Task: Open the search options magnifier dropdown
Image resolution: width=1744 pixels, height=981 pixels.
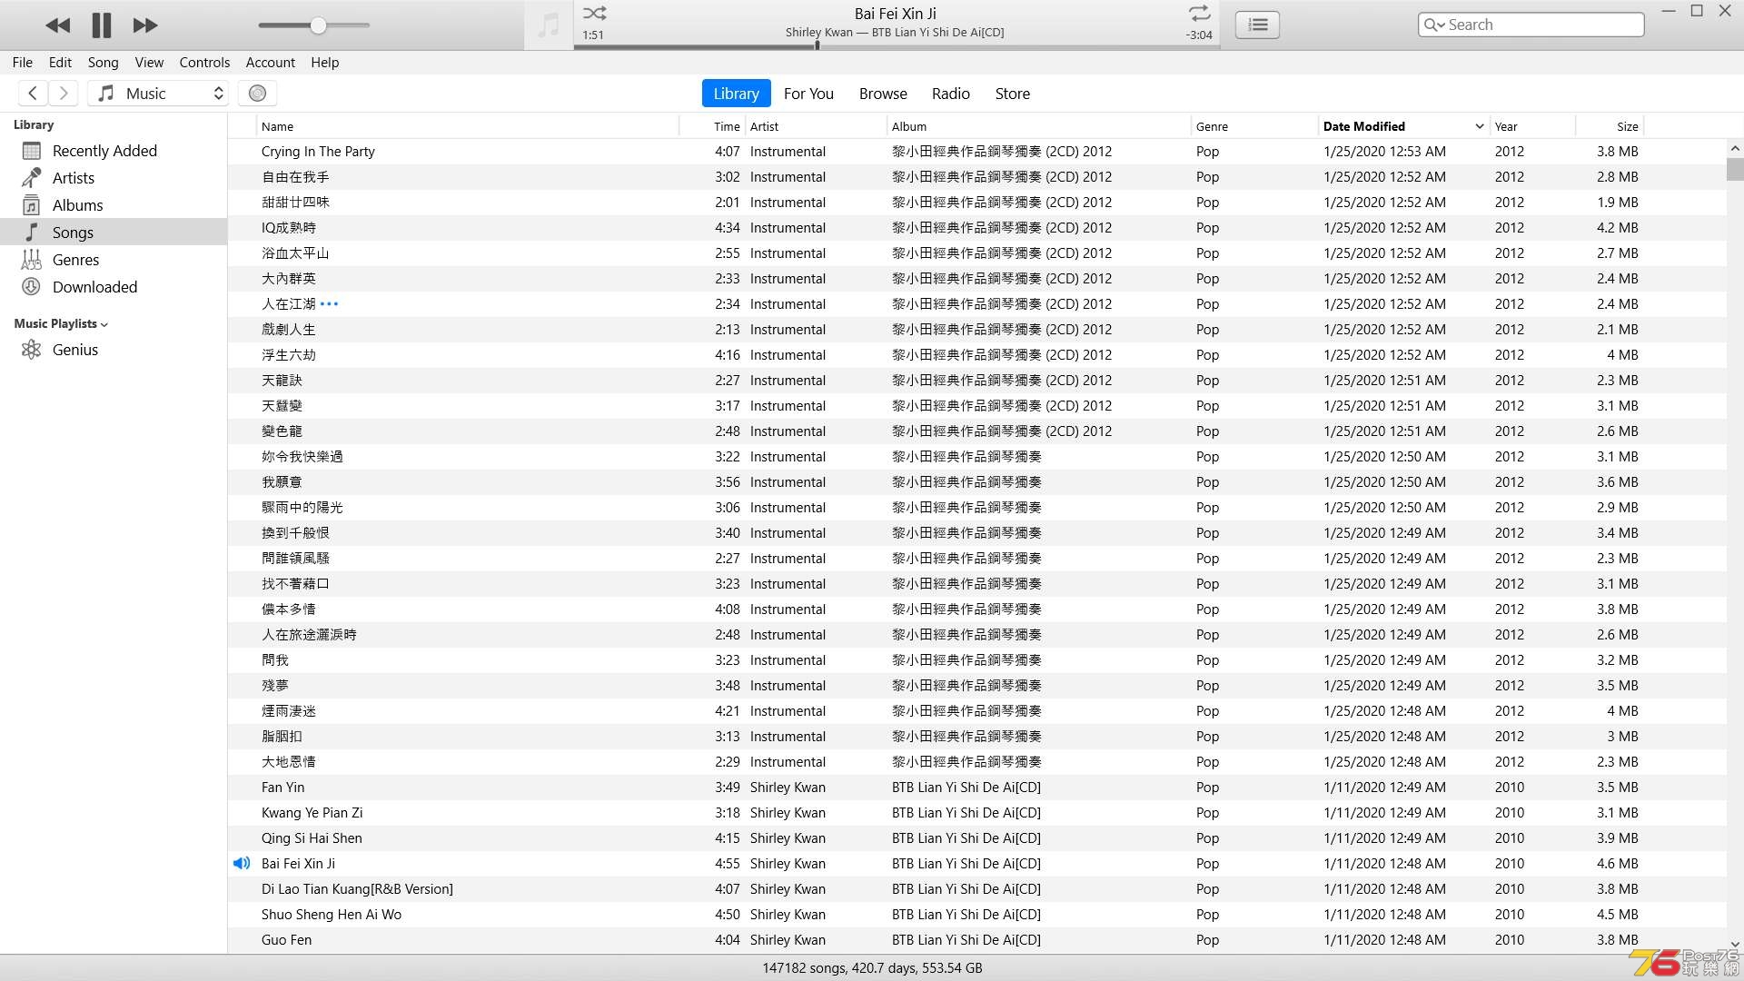Action: pyautogui.click(x=1434, y=25)
